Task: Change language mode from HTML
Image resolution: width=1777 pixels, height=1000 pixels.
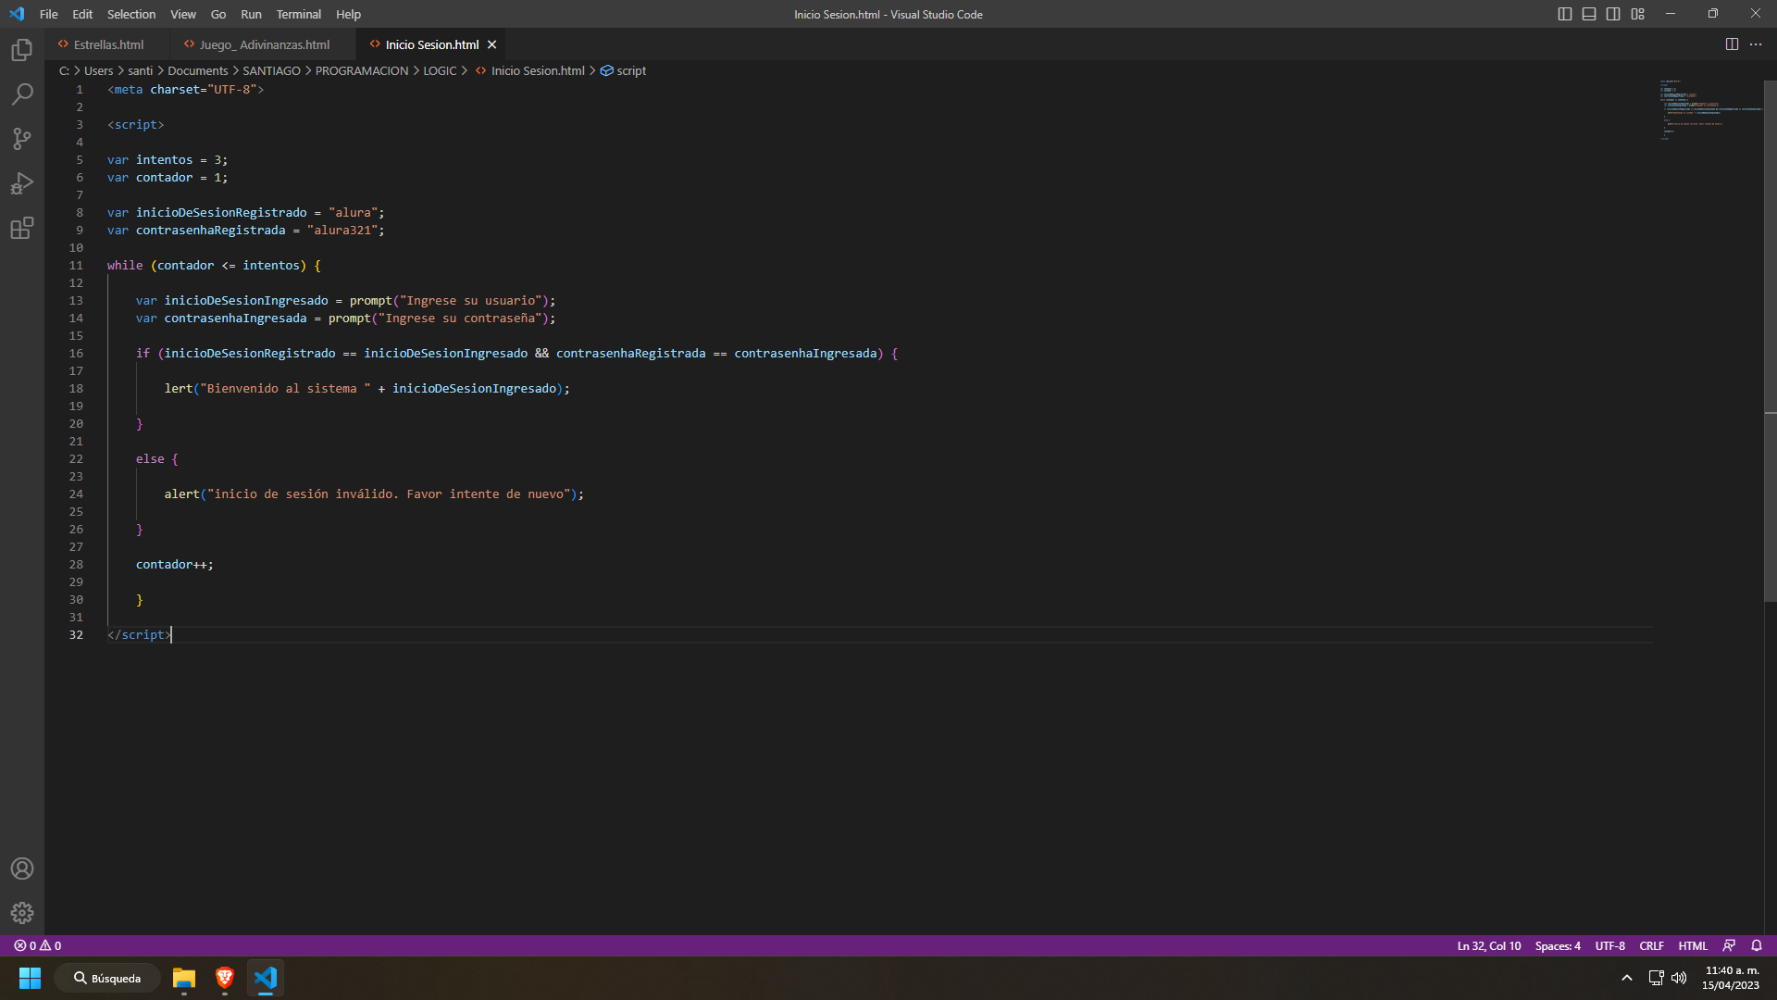Action: click(x=1693, y=945)
